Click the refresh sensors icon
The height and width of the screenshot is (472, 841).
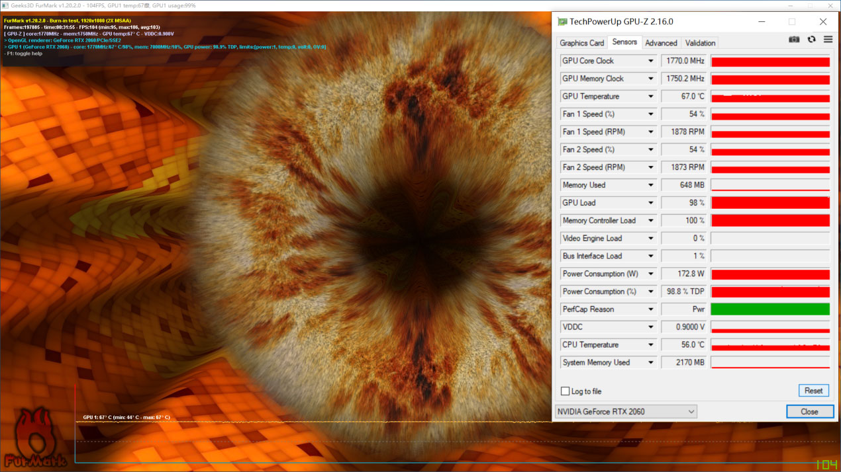(x=811, y=40)
